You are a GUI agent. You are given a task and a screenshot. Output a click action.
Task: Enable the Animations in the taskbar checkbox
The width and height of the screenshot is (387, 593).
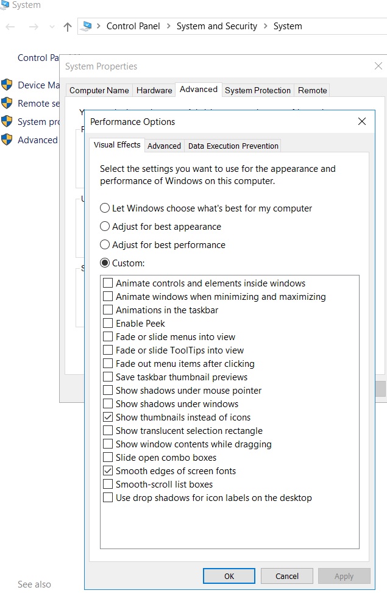(x=108, y=310)
